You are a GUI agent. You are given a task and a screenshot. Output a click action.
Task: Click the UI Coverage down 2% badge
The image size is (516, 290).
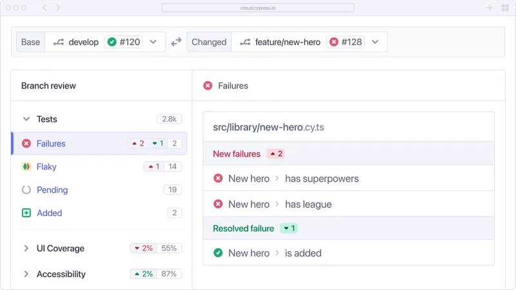[144, 248]
